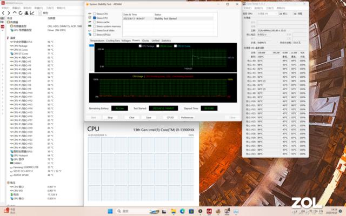Open the select CPU dropdown in Core Temp
The height and width of the screenshot is (216, 346).
click(267, 13)
